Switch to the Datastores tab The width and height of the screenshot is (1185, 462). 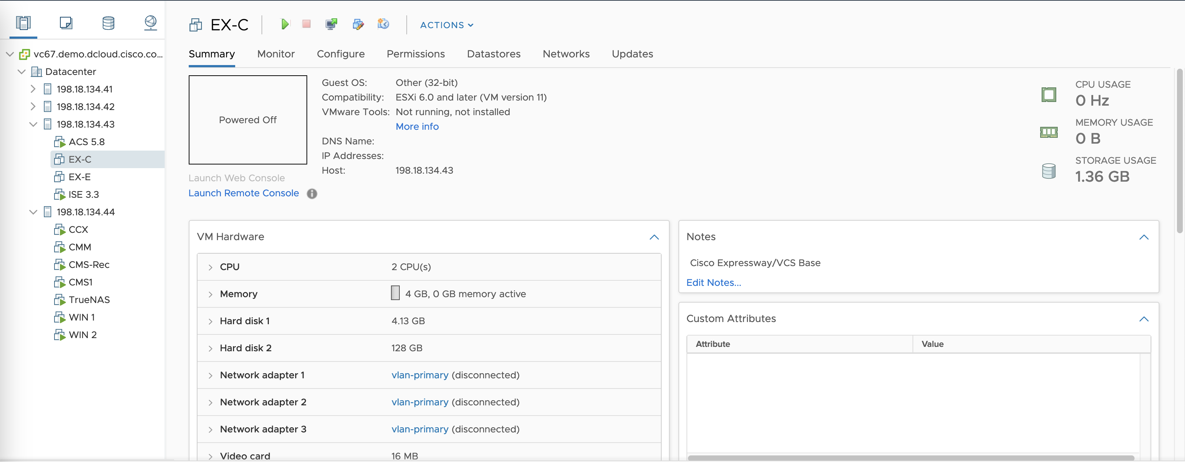tap(493, 54)
